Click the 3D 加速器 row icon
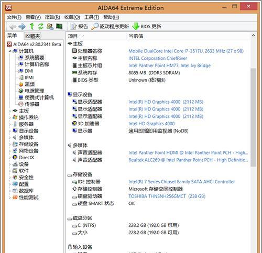The image size is (262, 253). coord(74,124)
